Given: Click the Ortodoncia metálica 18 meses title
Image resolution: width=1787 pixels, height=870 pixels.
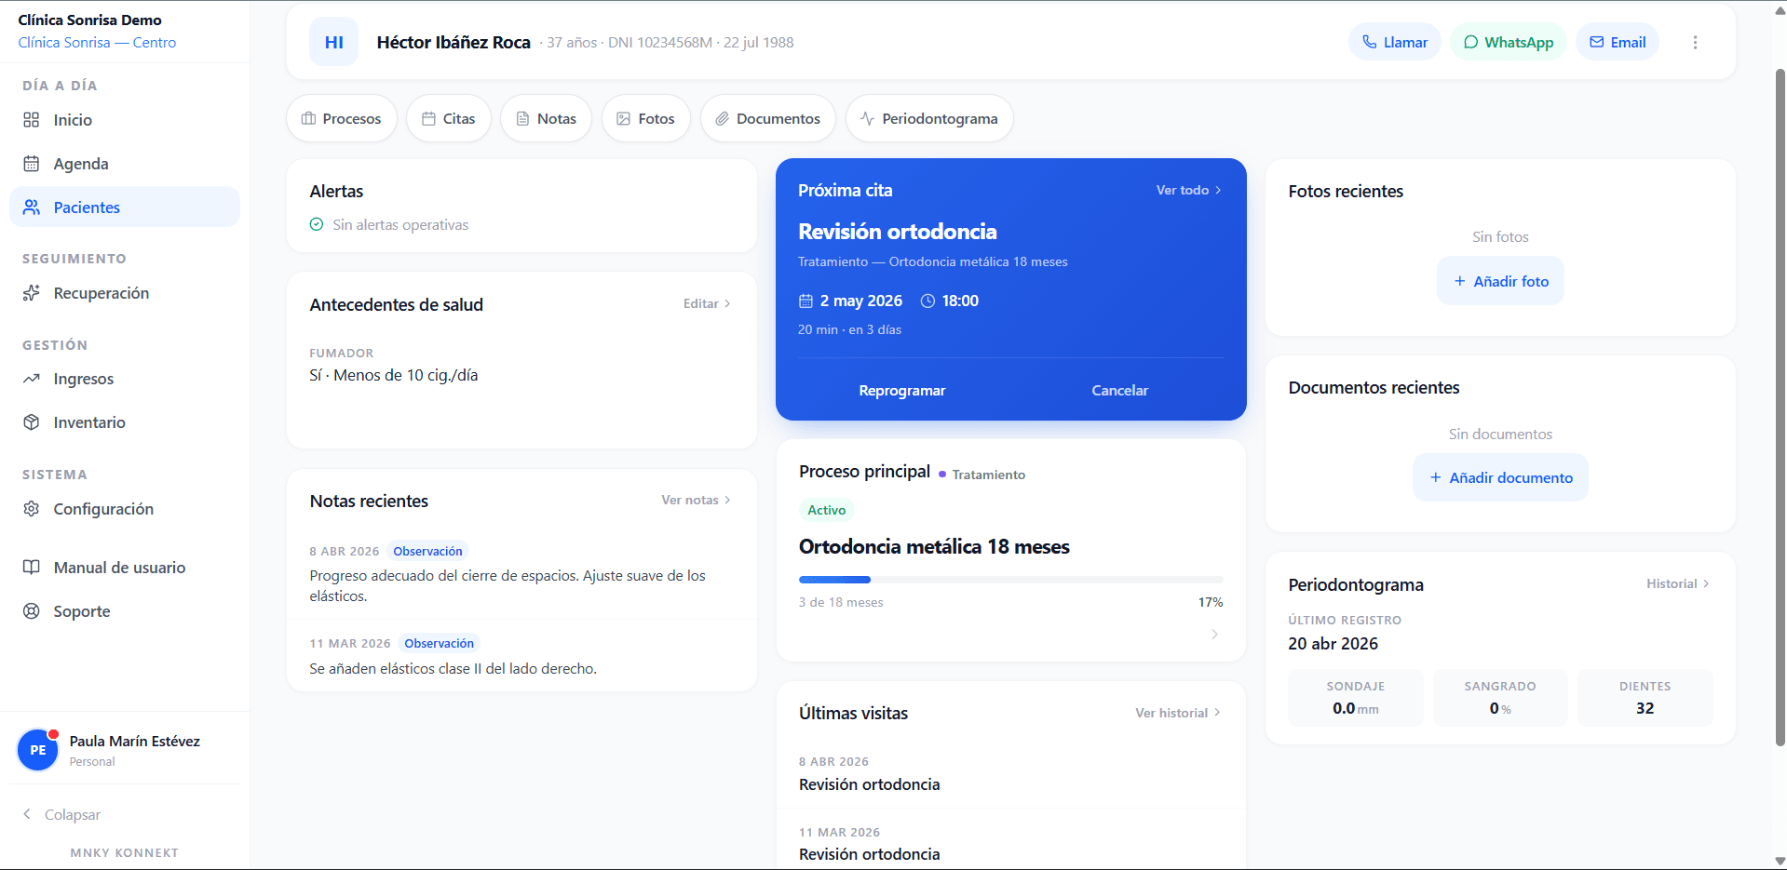Looking at the screenshot, I should coord(934,547).
